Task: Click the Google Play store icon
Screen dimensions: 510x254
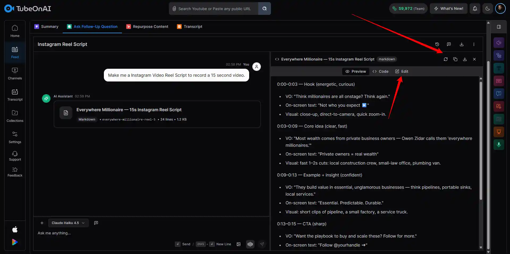Action: 15,242
